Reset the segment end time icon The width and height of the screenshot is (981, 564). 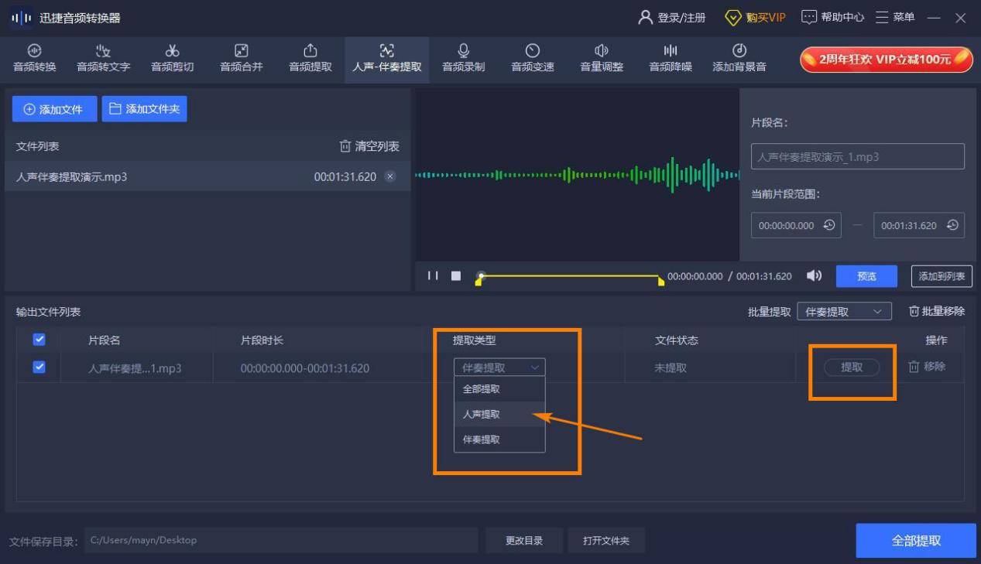pos(952,225)
